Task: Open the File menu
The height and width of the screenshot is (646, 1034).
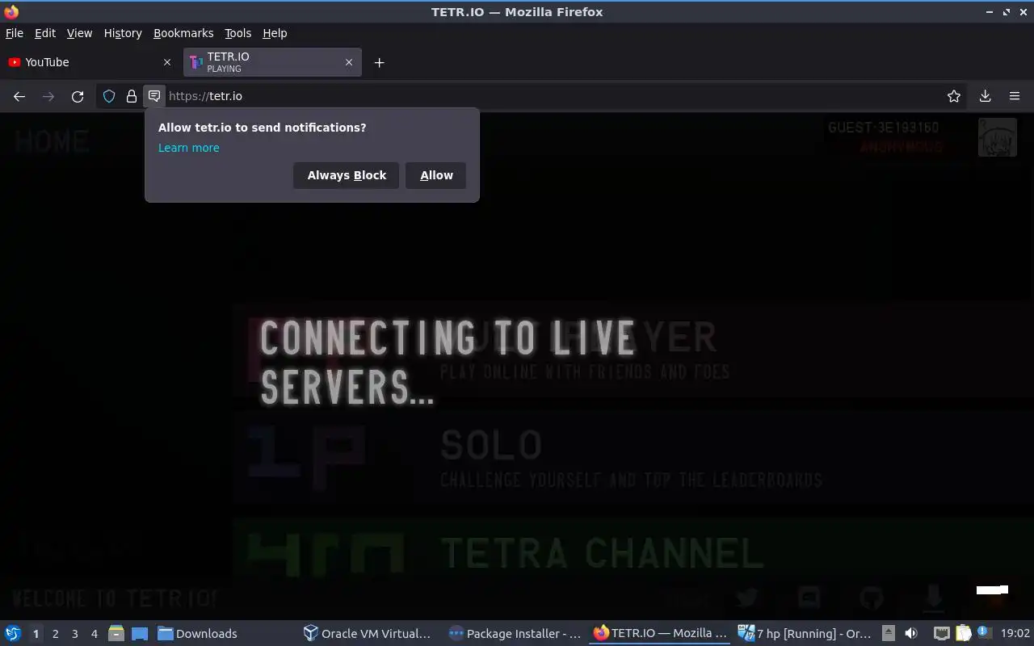Action: pos(15,33)
